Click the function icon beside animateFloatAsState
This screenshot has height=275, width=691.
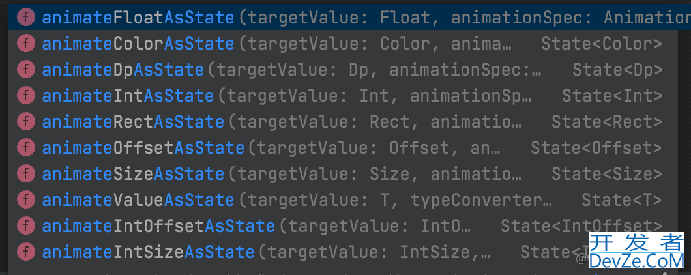[x=26, y=18]
